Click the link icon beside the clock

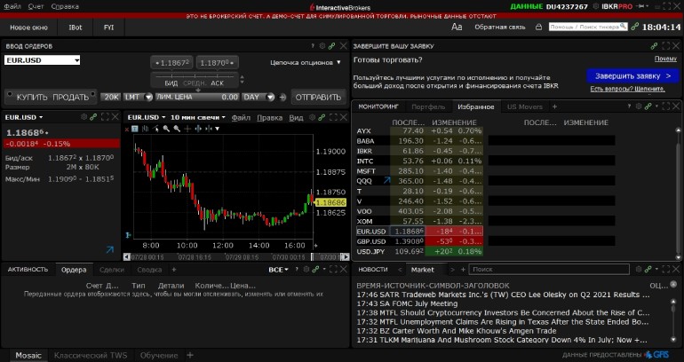click(x=635, y=27)
